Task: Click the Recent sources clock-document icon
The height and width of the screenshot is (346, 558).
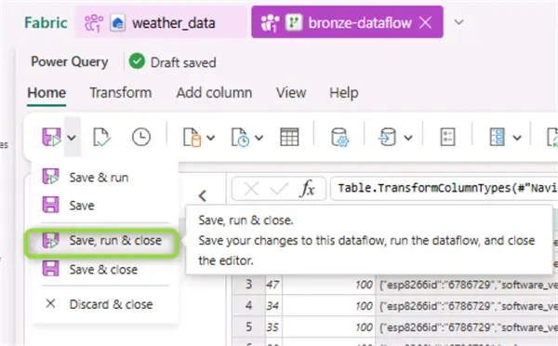Action: point(240,138)
